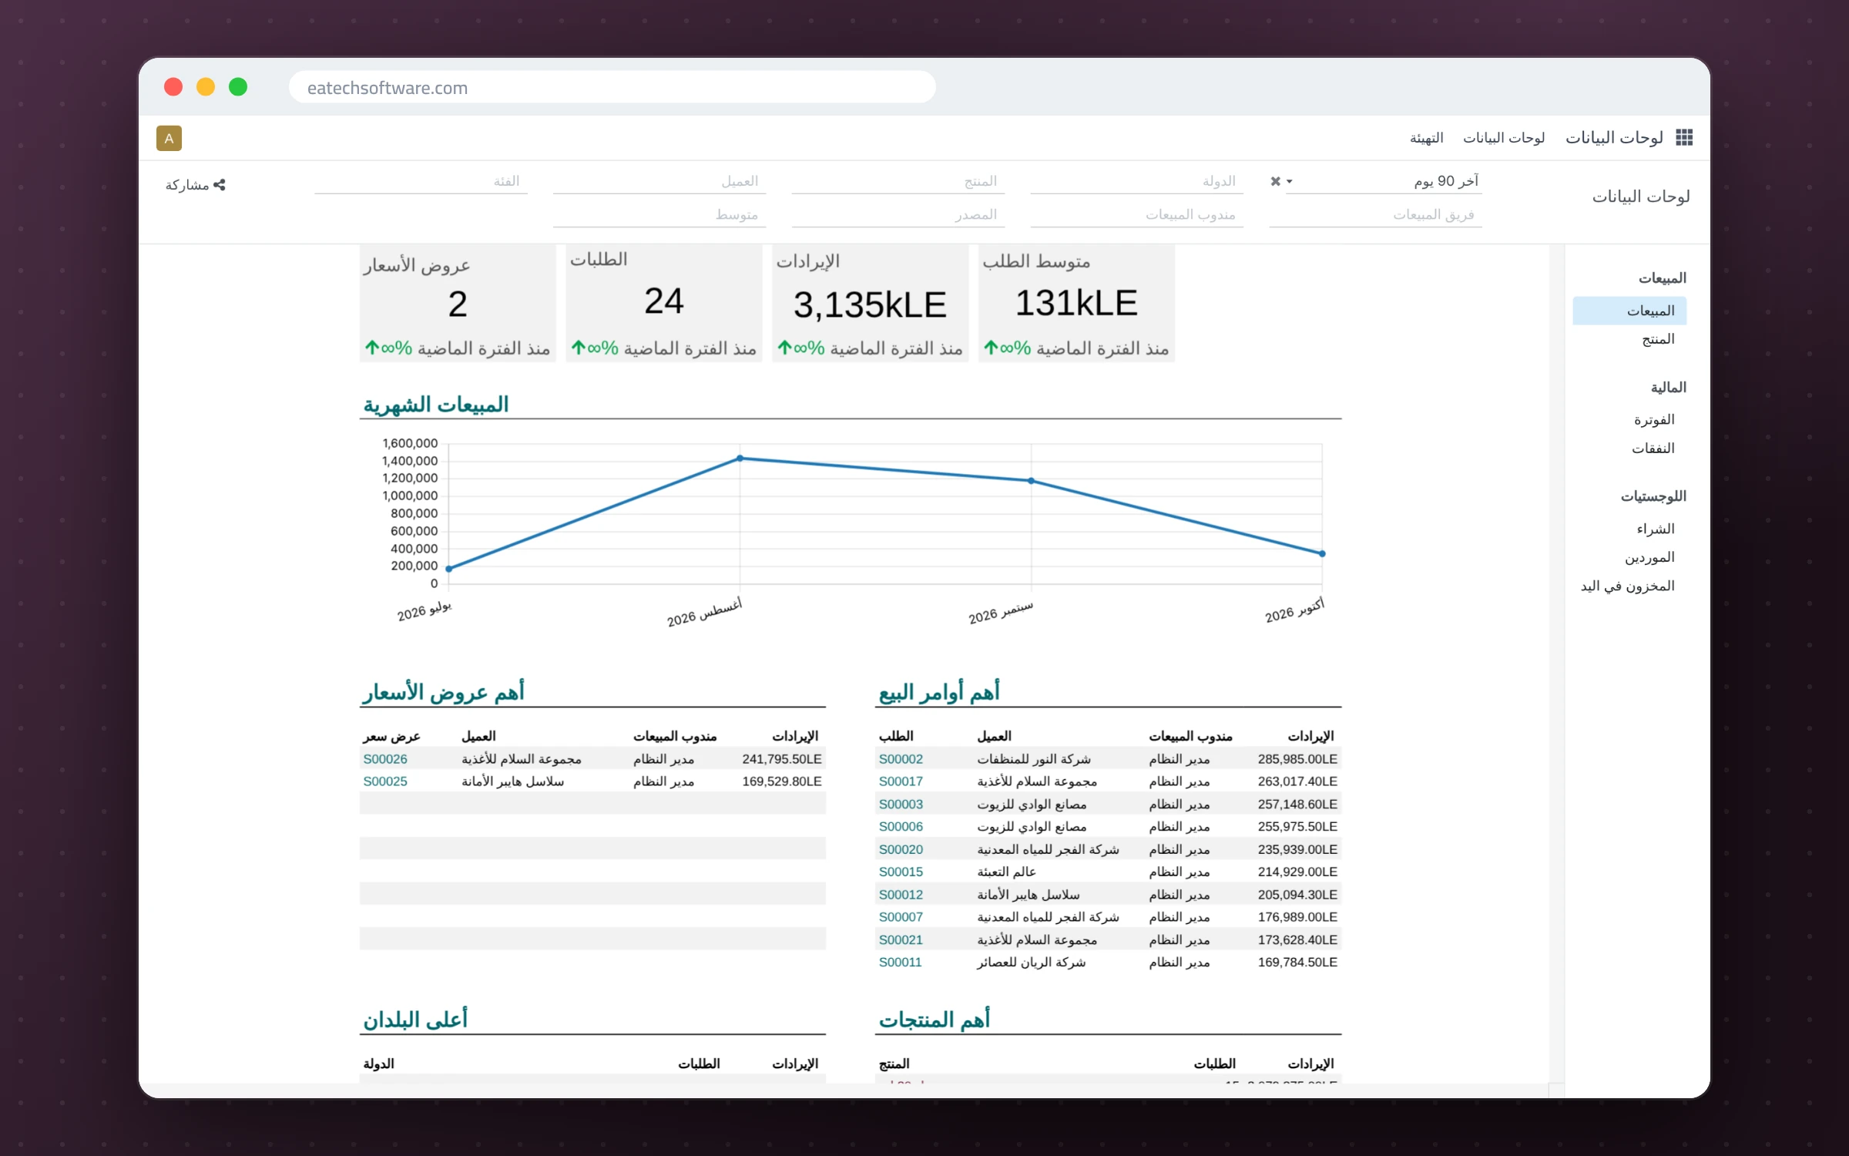Image resolution: width=1849 pixels, height=1156 pixels.
Task: Click the أغسطس 2026 data point on chart
Action: point(740,459)
